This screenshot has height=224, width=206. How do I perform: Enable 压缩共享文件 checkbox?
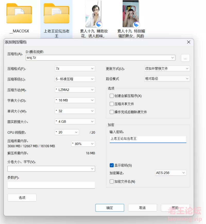pos(111,104)
